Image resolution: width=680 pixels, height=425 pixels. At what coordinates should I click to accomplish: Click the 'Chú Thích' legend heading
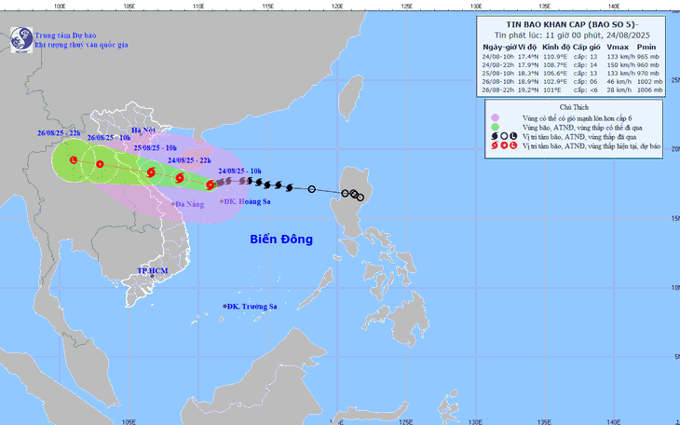(x=574, y=107)
